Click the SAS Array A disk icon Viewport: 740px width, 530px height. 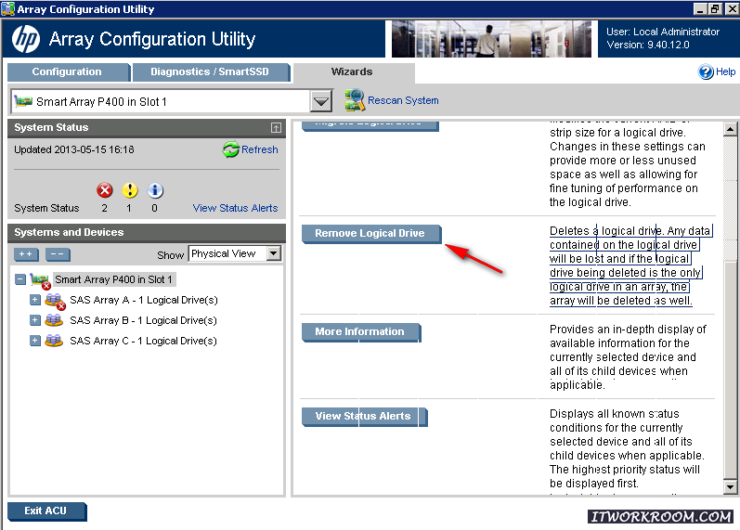coord(55,301)
